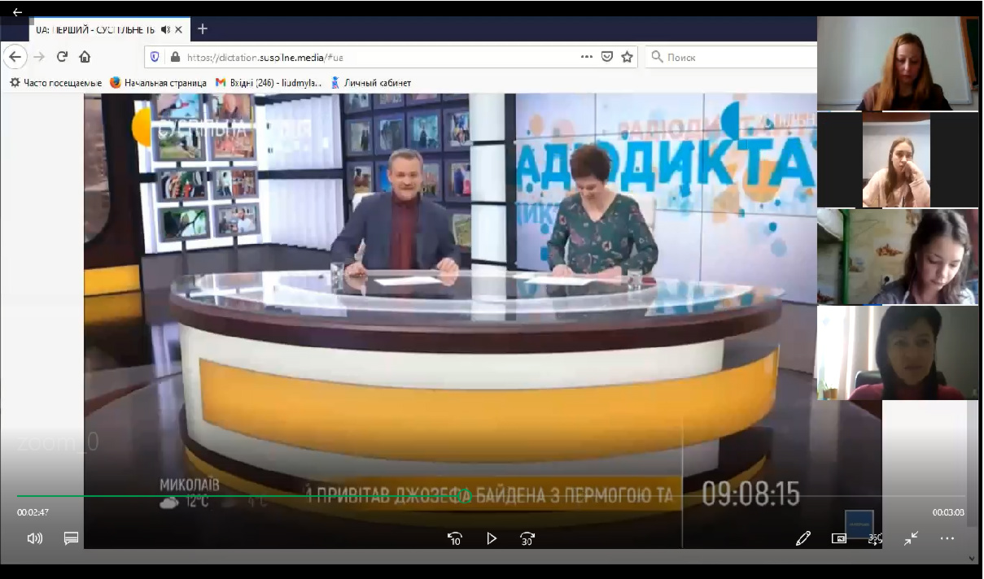This screenshot has height=579, width=984.
Task: Mute the video with the speaker icon
Action: pyautogui.click(x=33, y=538)
